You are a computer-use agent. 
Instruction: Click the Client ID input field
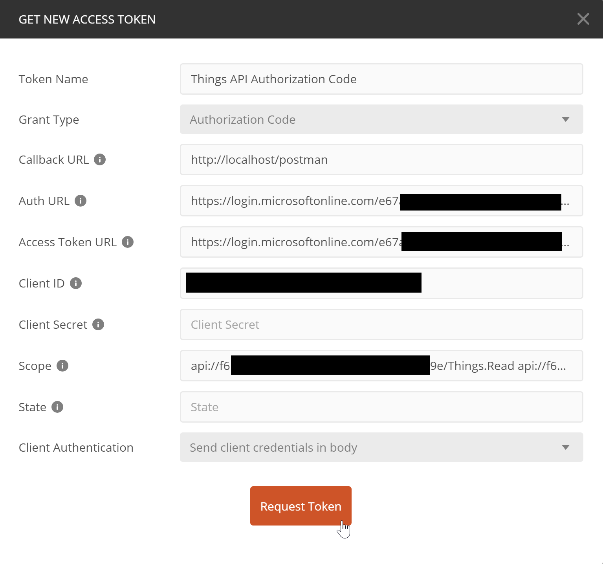pos(381,283)
